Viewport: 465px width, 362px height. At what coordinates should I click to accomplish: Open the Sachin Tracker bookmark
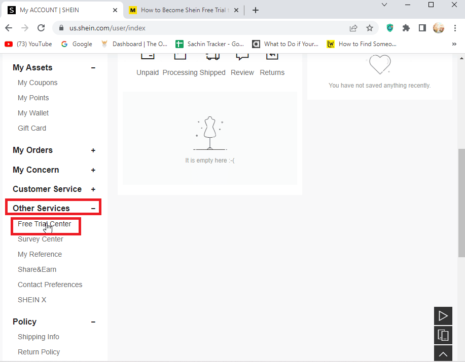(x=209, y=44)
